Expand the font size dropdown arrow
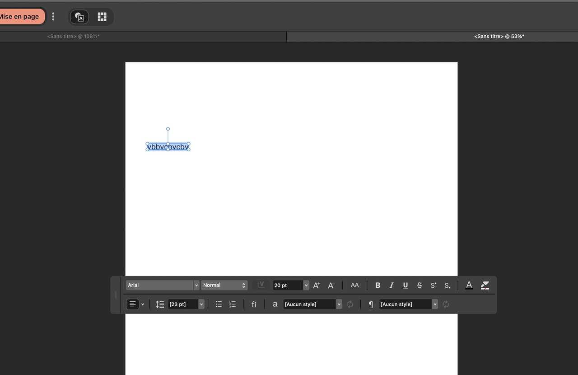 (x=306, y=285)
